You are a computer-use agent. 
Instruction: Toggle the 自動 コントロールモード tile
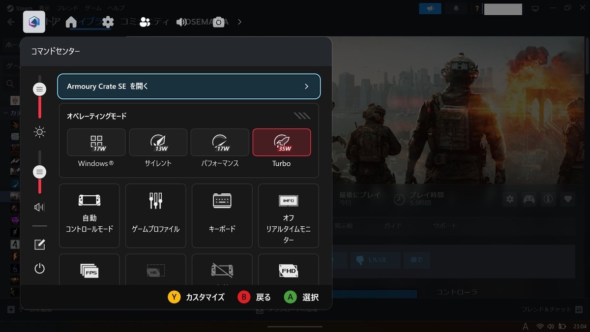click(x=89, y=215)
